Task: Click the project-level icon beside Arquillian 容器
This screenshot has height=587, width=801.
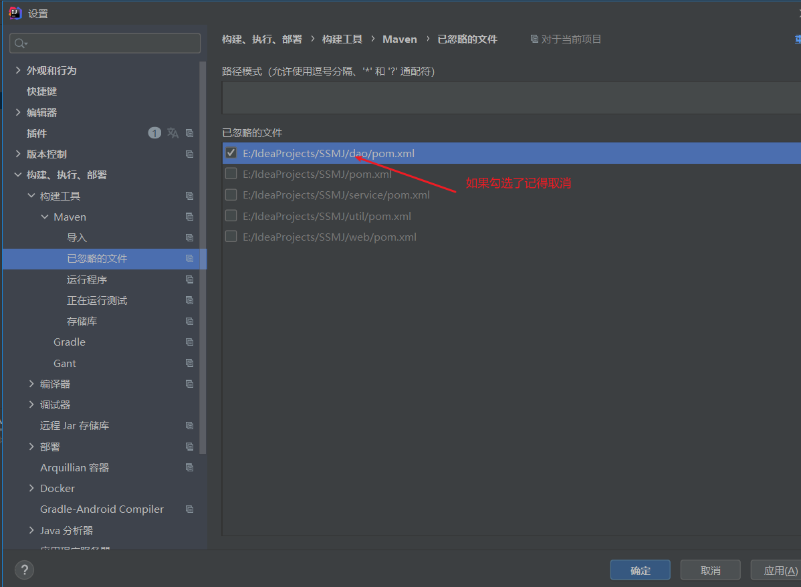Action: point(189,467)
